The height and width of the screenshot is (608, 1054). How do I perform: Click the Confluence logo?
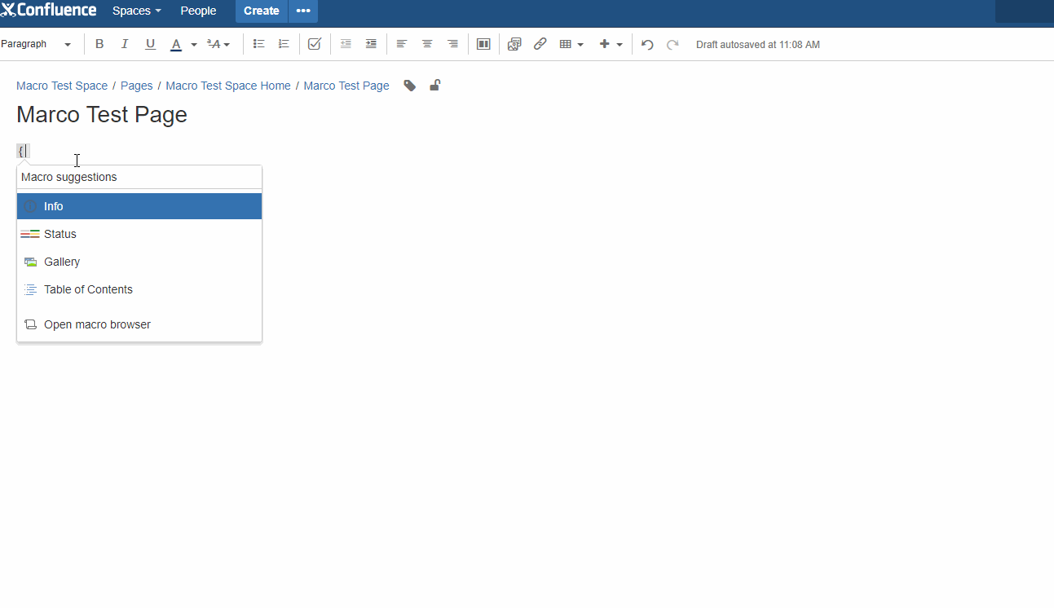click(49, 10)
